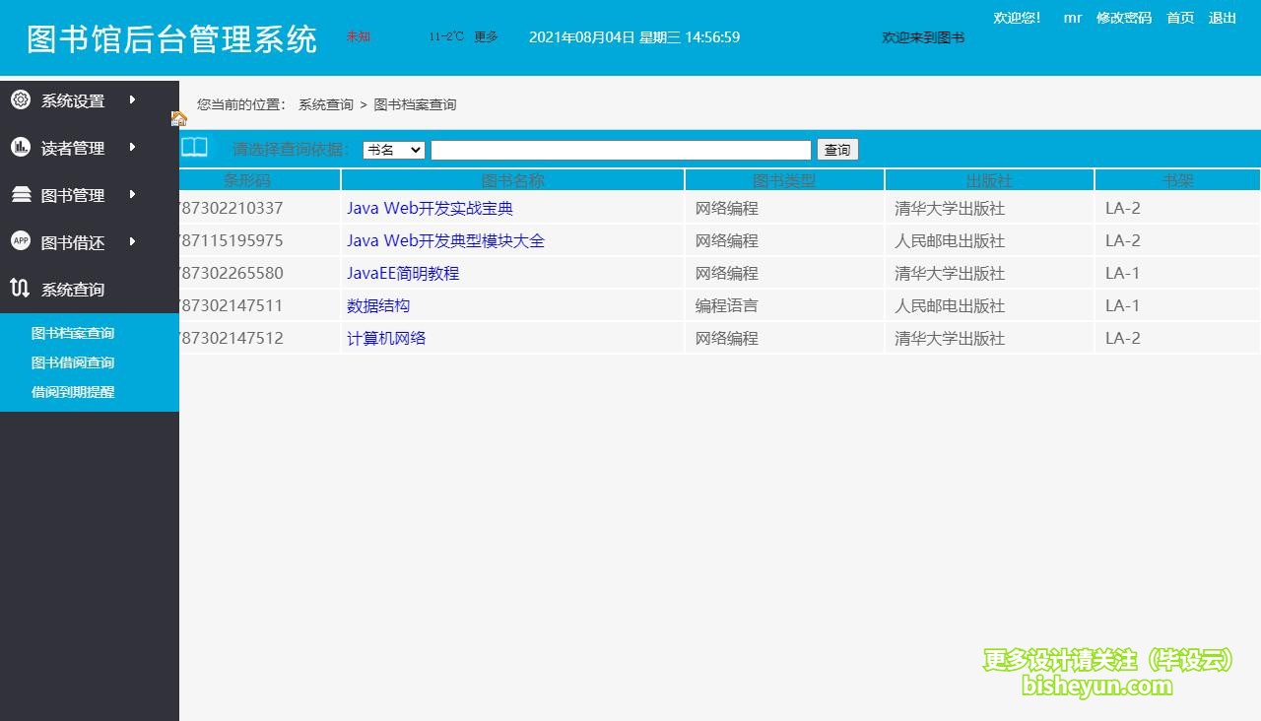Open the 书名 query criteria dropdown
The width and height of the screenshot is (1261, 721).
(393, 150)
